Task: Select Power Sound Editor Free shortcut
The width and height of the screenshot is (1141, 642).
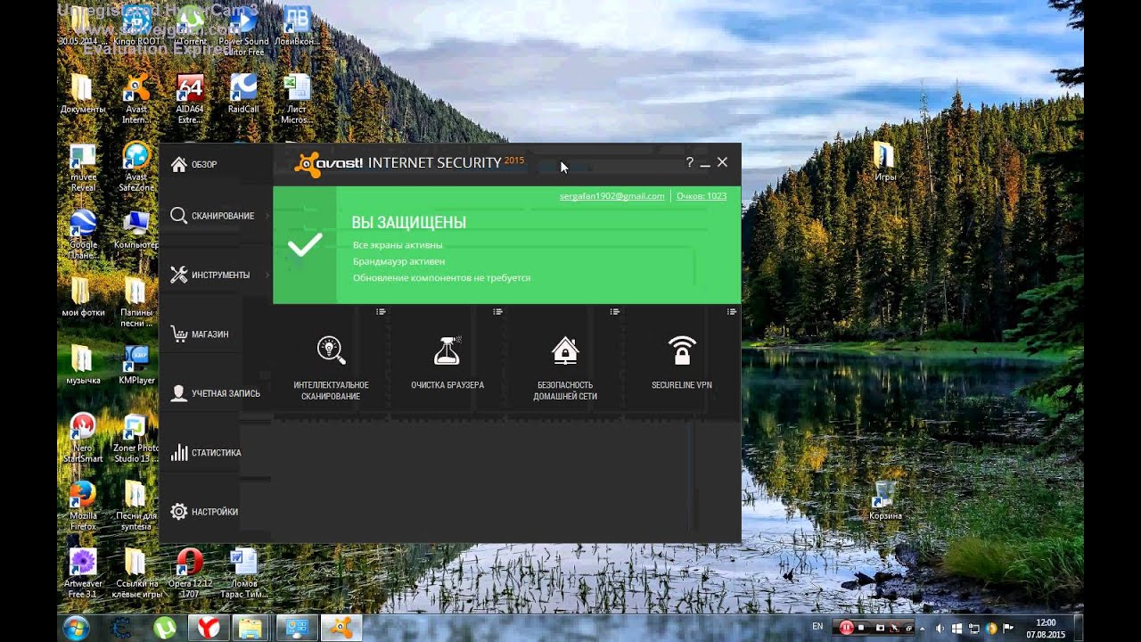Action: point(243,30)
